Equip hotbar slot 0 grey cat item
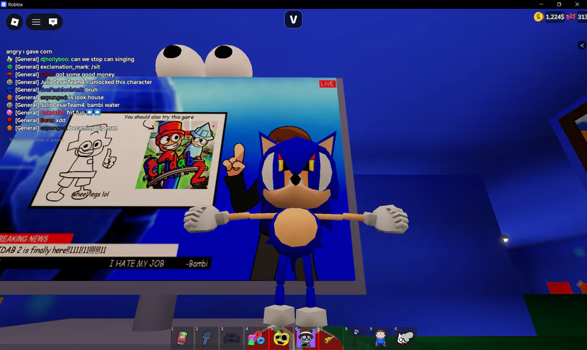This screenshot has height=350, width=587. click(405, 338)
